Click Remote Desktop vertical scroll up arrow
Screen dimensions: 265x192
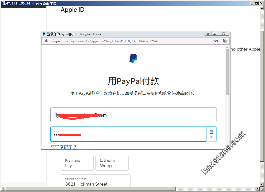click(x=262, y=8)
